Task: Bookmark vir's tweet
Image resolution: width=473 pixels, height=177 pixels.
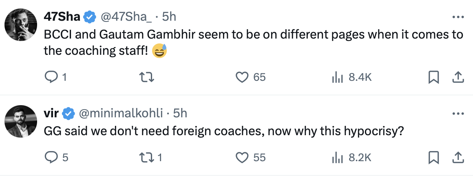Action: click(433, 157)
